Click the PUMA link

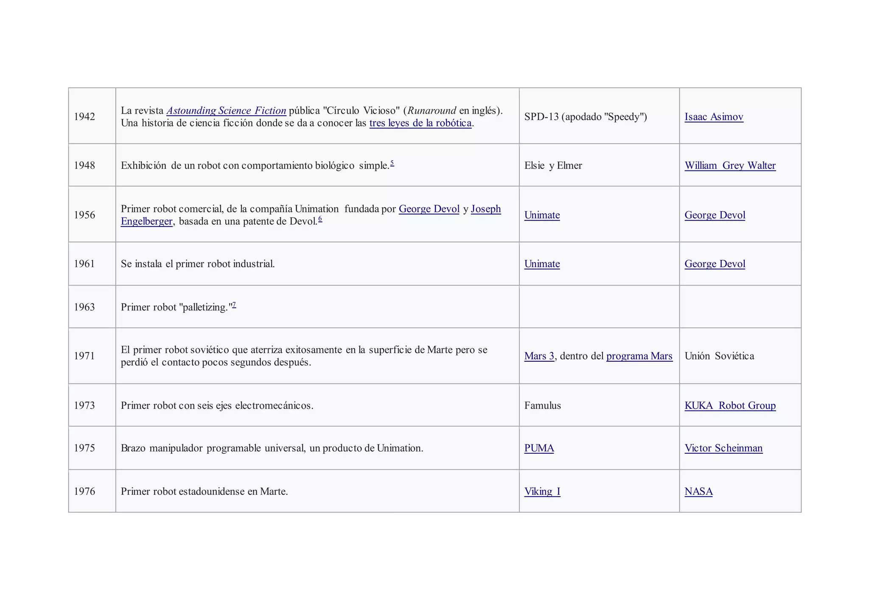click(539, 448)
